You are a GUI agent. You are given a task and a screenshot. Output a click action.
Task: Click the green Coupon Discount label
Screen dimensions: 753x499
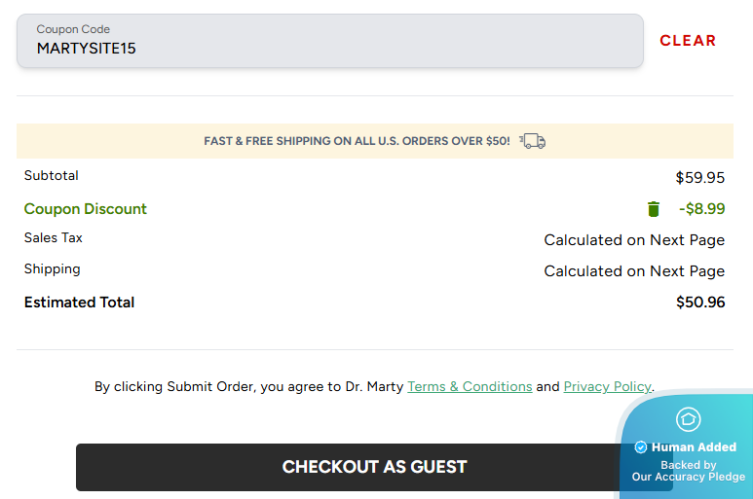[86, 209]
